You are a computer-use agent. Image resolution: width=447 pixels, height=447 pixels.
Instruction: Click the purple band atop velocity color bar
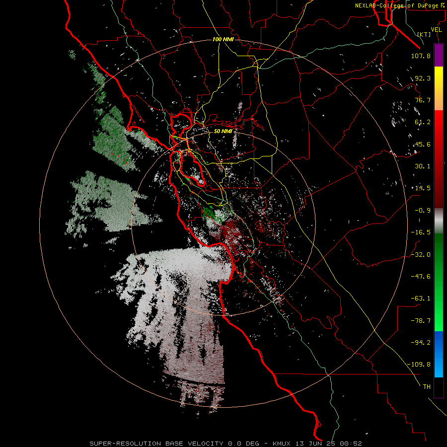tap(439, 56)
